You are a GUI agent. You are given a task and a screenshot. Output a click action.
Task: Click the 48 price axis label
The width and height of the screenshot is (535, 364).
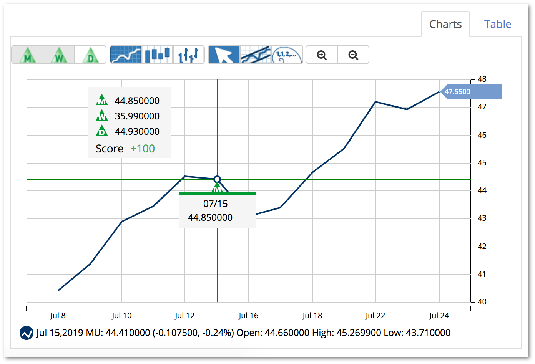pos(482,79)
